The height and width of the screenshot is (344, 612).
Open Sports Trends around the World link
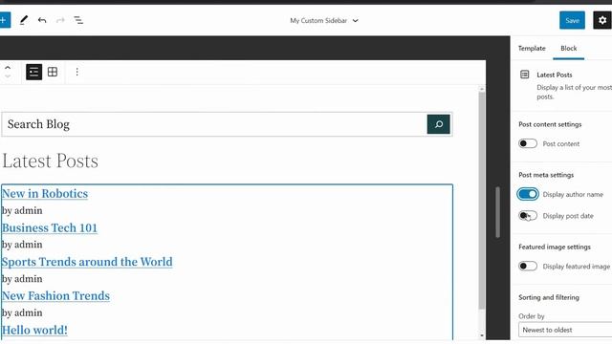(87, 262)
